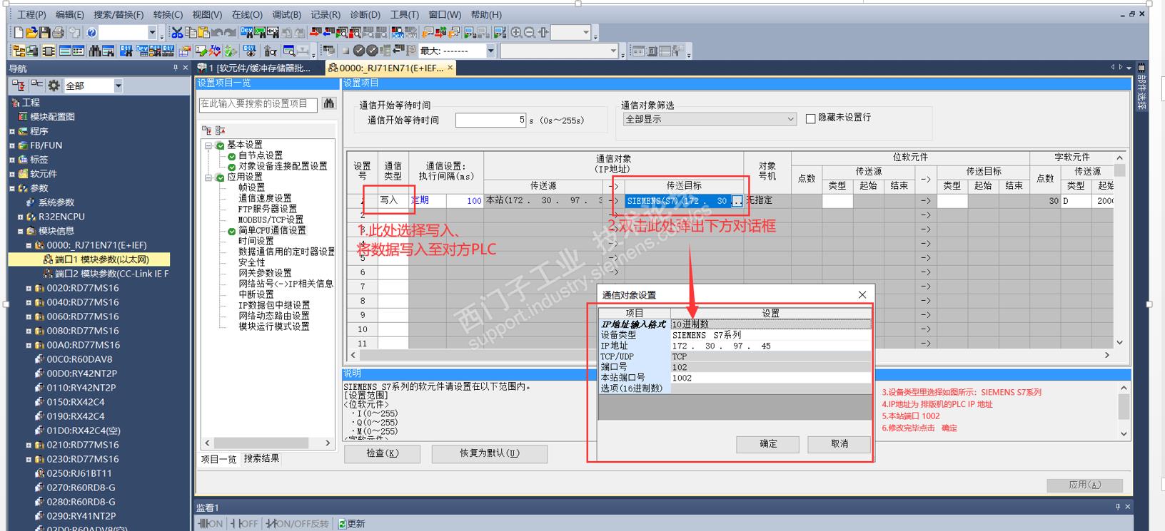Click the Open project folder icon

pos(32,33)
